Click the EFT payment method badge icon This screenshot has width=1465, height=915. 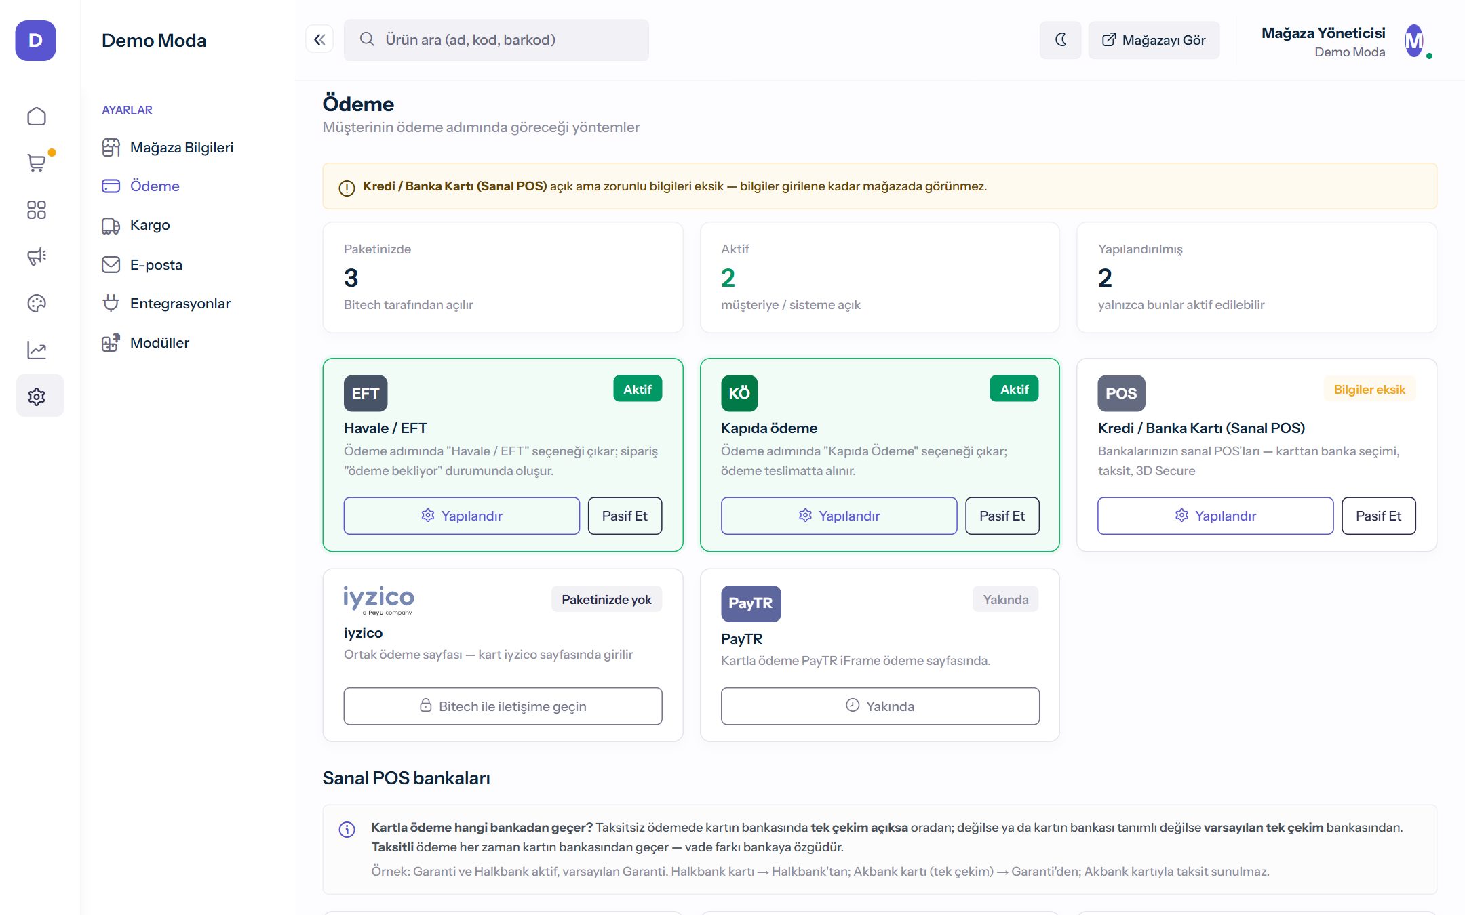point(366,393)
